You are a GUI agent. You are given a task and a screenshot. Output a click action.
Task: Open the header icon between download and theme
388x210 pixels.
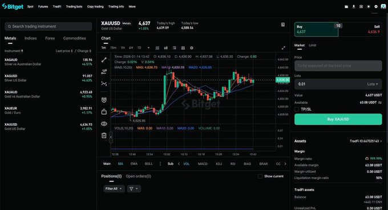(361, 7)
